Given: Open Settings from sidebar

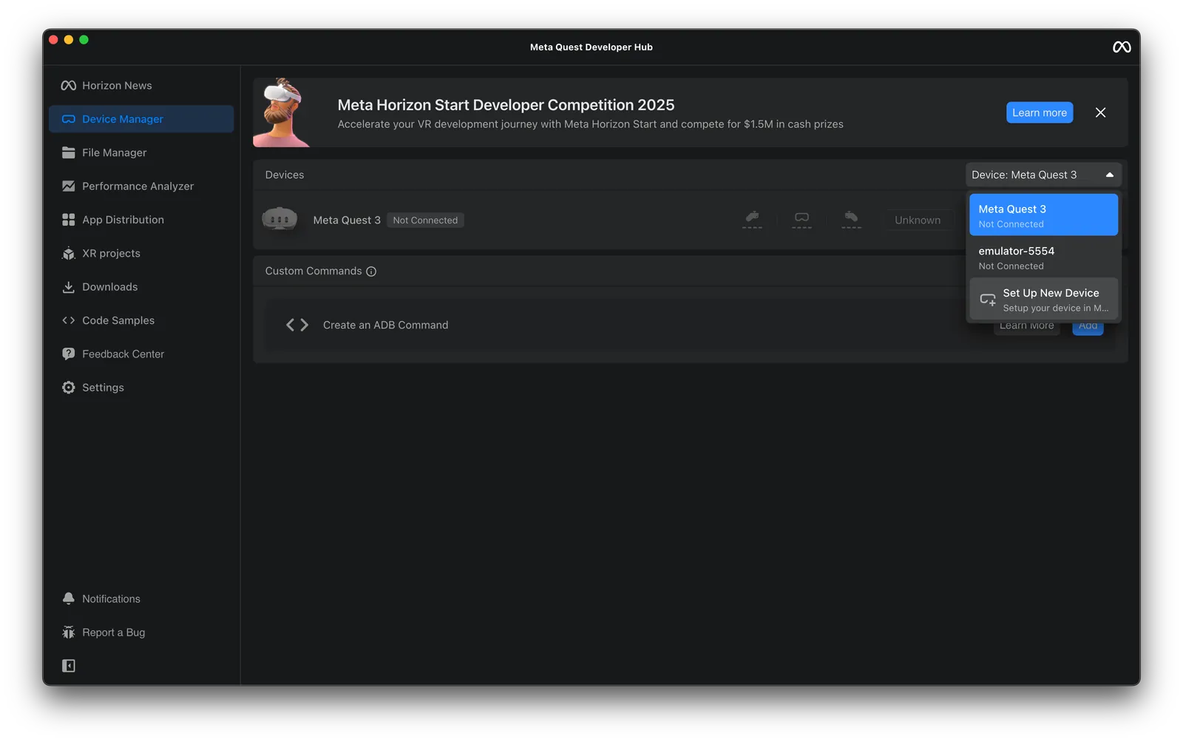Looking at the screenshot, I should (141, 388).
